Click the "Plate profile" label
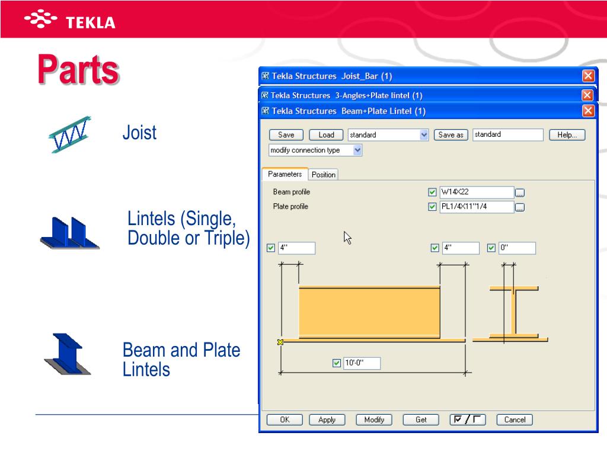This screenshot has height=455, width=607. pyautogui.click(x=290, y=207)
